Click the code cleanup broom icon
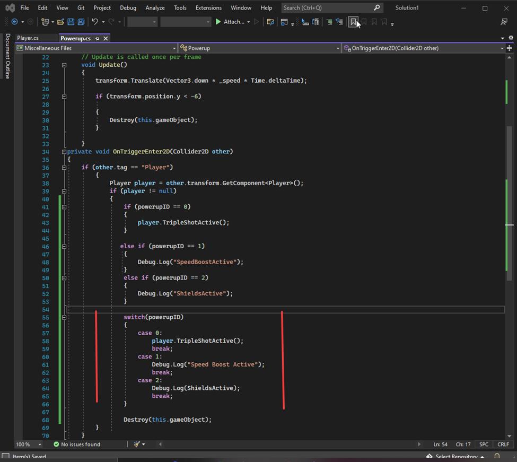The image size is (517, 462). pos(137,444)
